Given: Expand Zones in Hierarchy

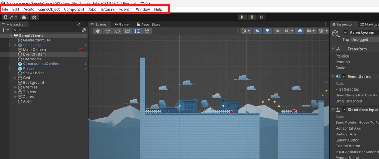Looking at the screenshot, I should click(x=15, y=97).
